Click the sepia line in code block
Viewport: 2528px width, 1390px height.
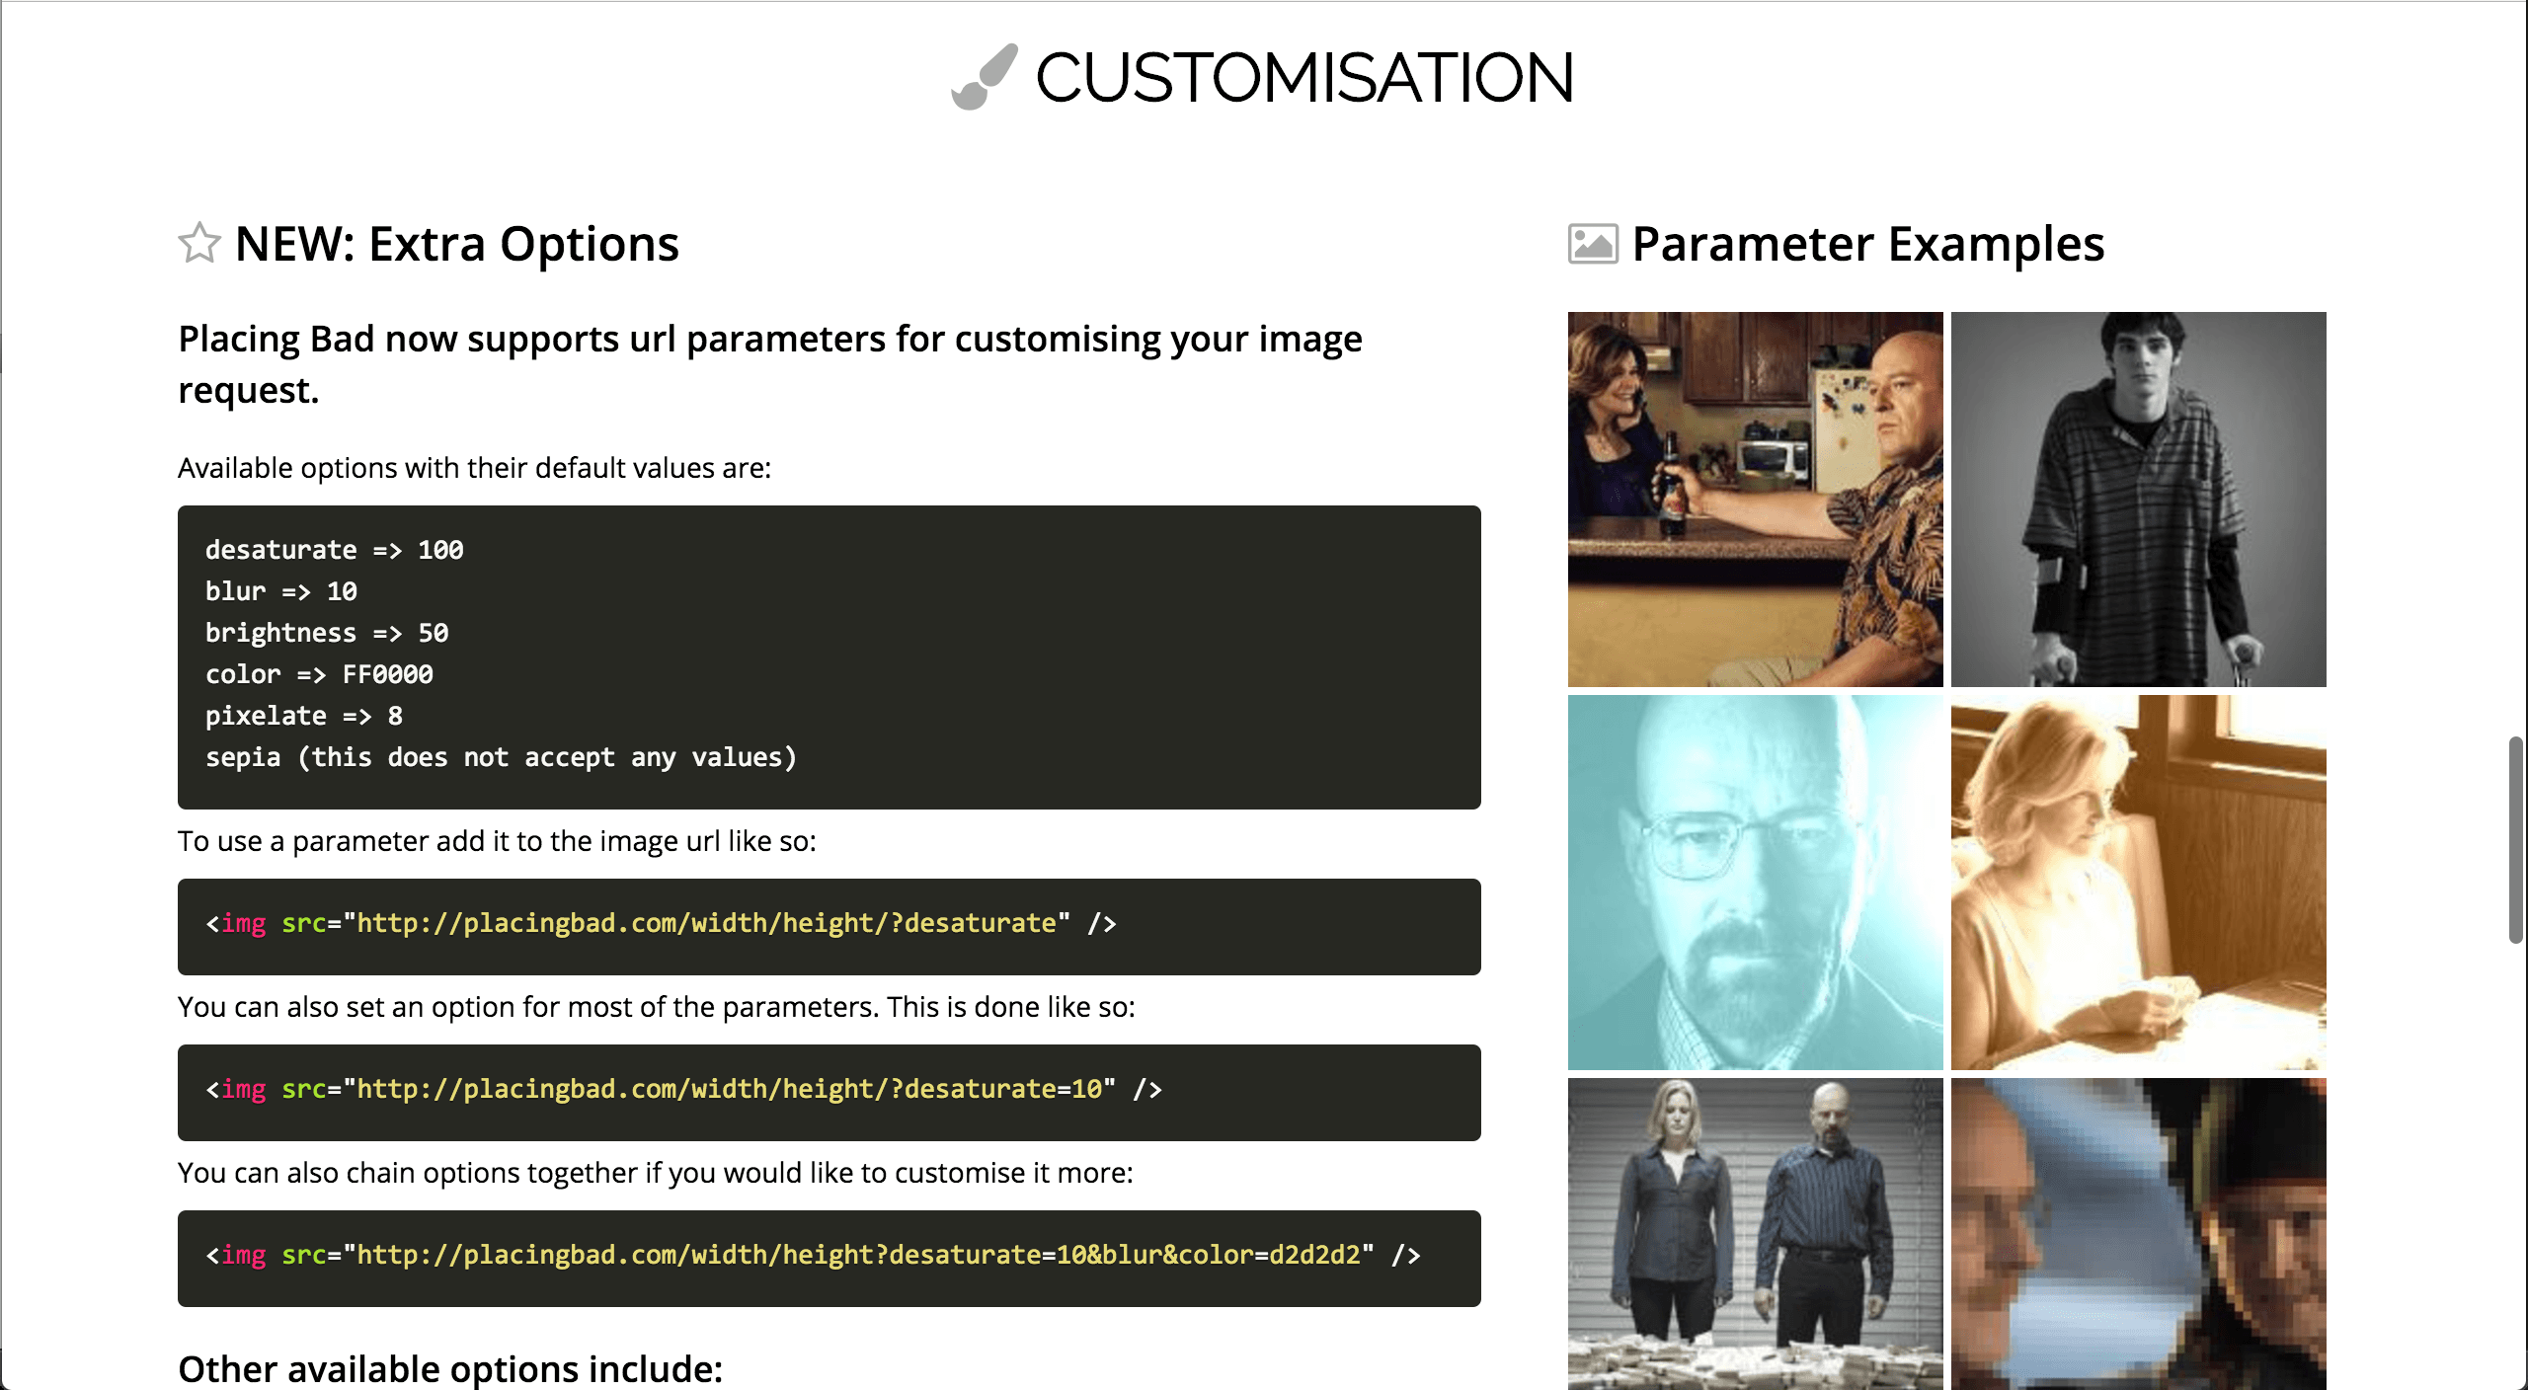click(x=501, y=757)
